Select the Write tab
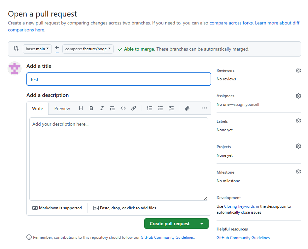Screen dimensions: 308x249 38,108
